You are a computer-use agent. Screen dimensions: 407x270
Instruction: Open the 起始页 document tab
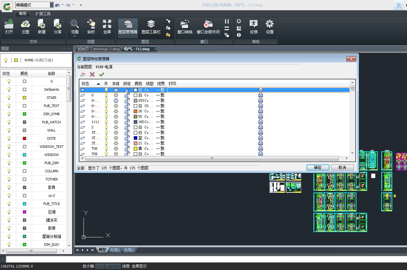(83, 49)
